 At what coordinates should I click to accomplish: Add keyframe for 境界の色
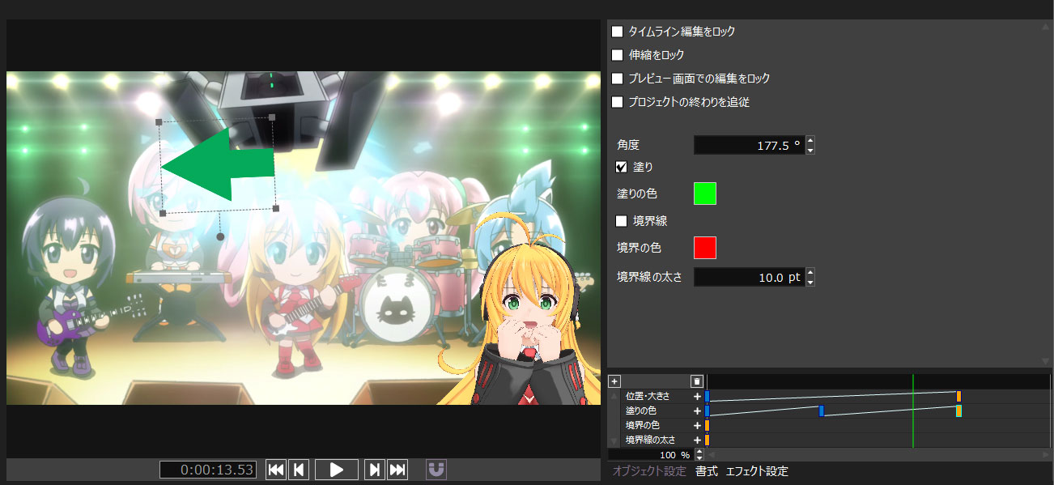tap(696, 425)
